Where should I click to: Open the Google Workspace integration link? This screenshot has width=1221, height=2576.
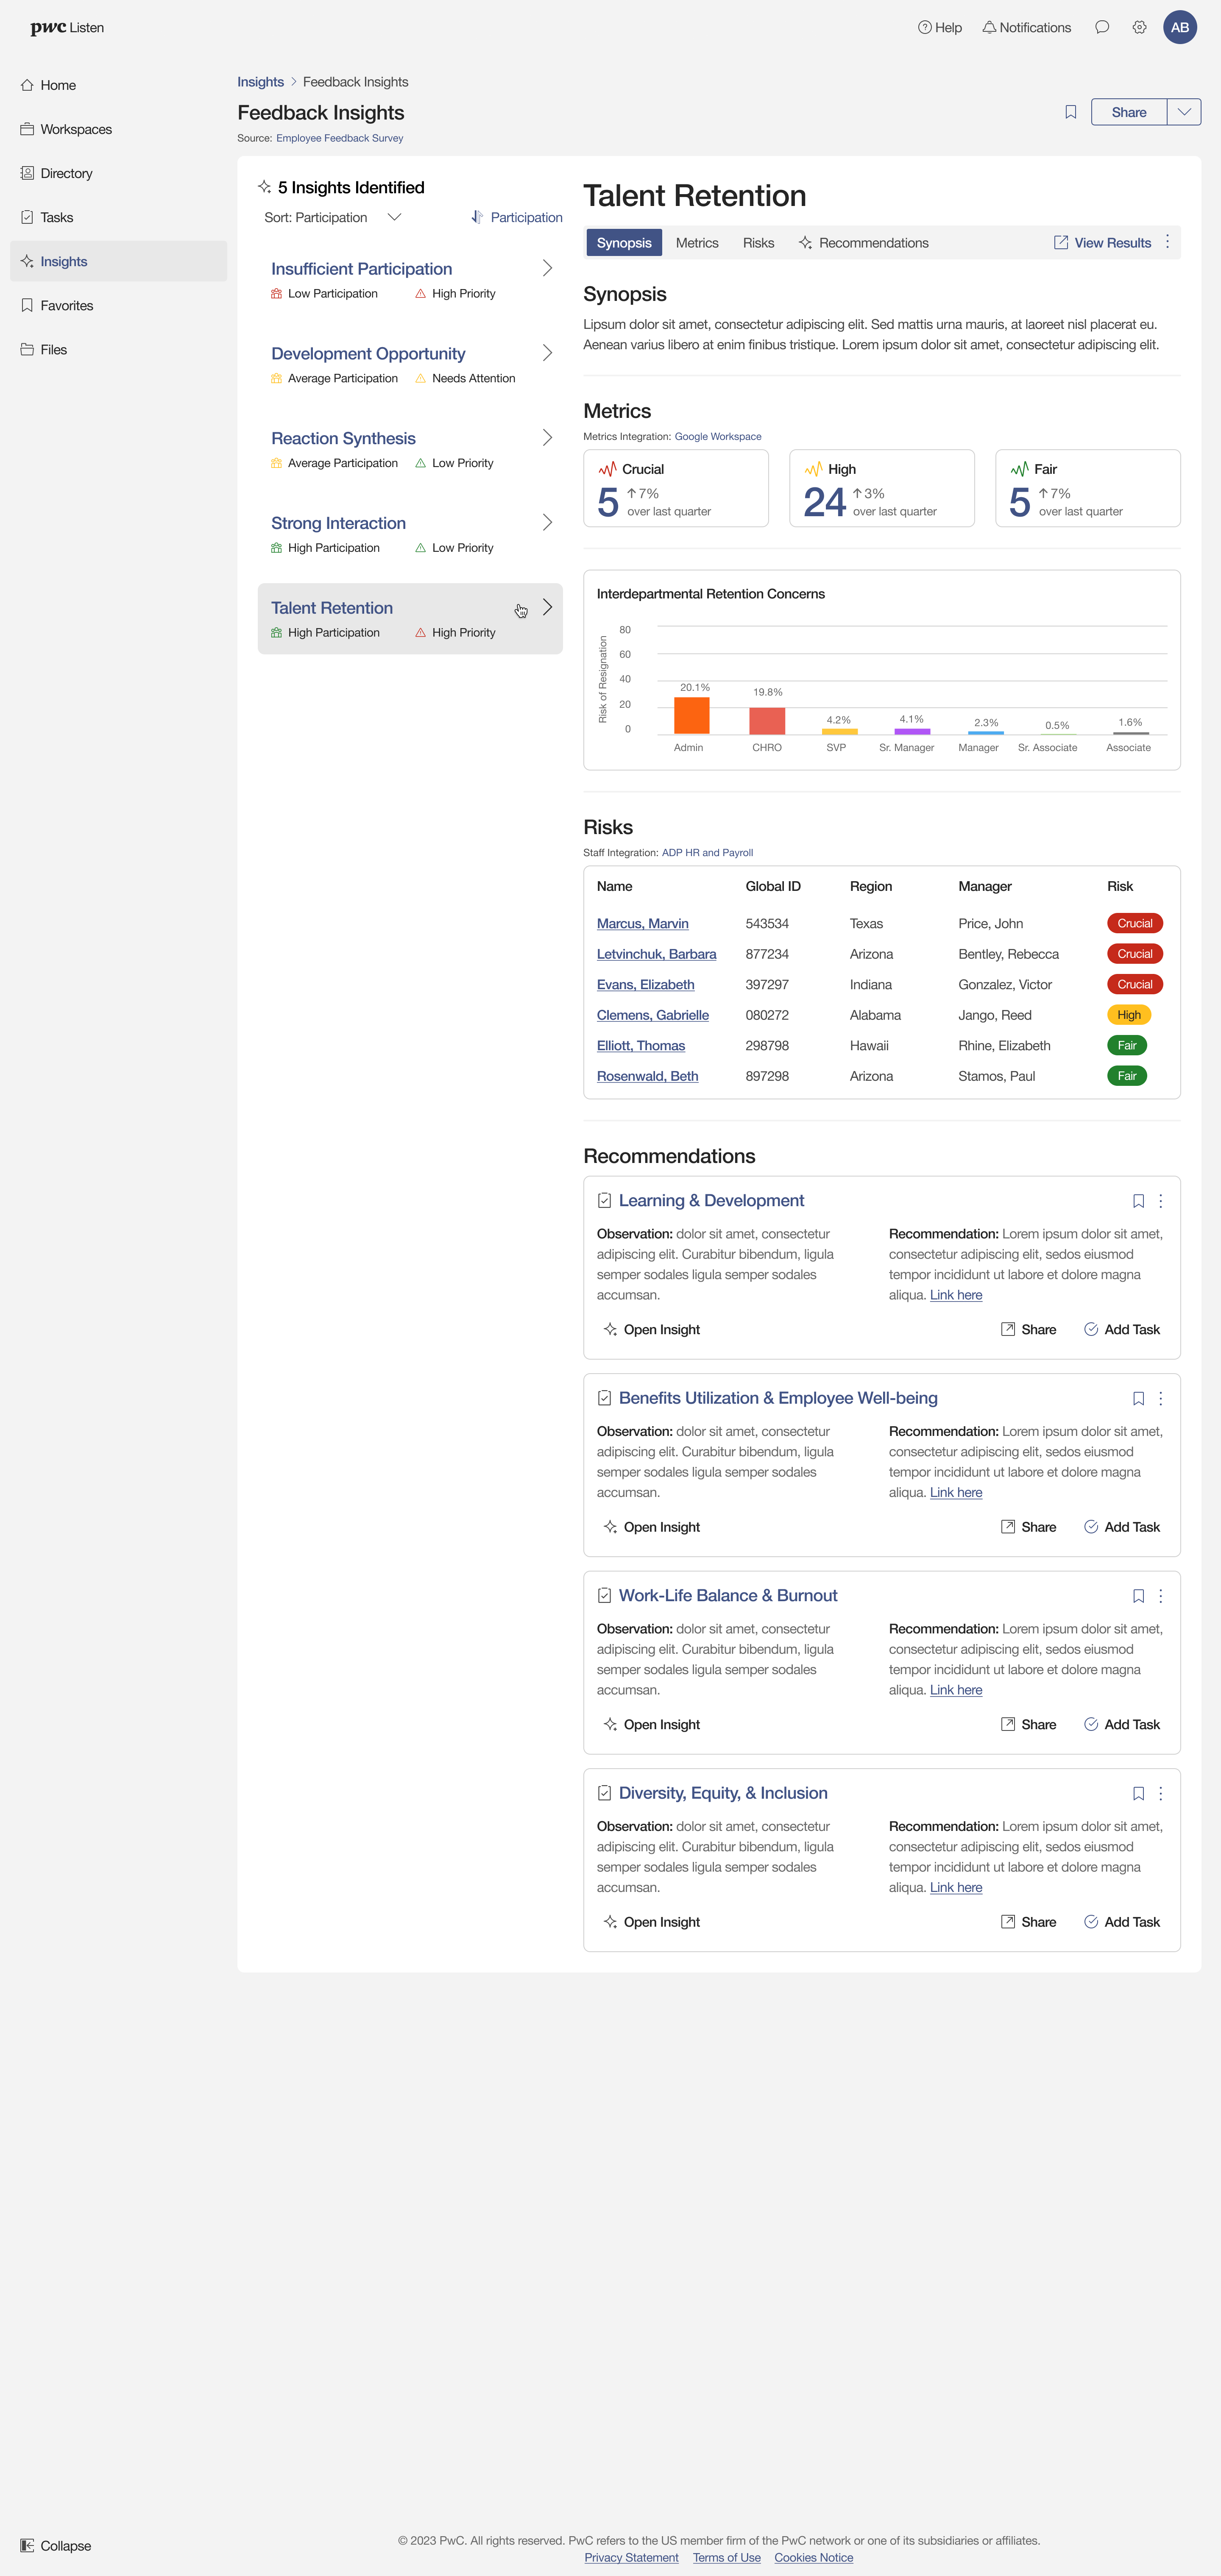[718, 436]
